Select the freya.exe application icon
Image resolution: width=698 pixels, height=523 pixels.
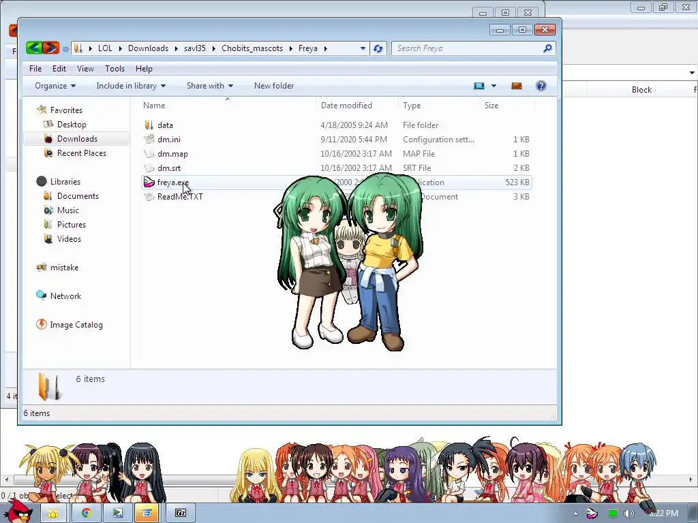point(149,183)
